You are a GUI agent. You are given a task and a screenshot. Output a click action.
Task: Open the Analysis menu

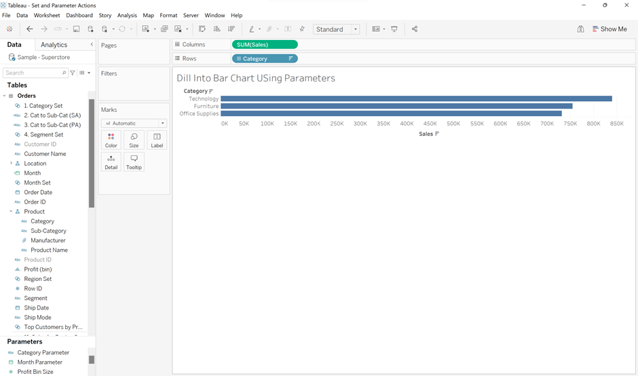point(127,15)
